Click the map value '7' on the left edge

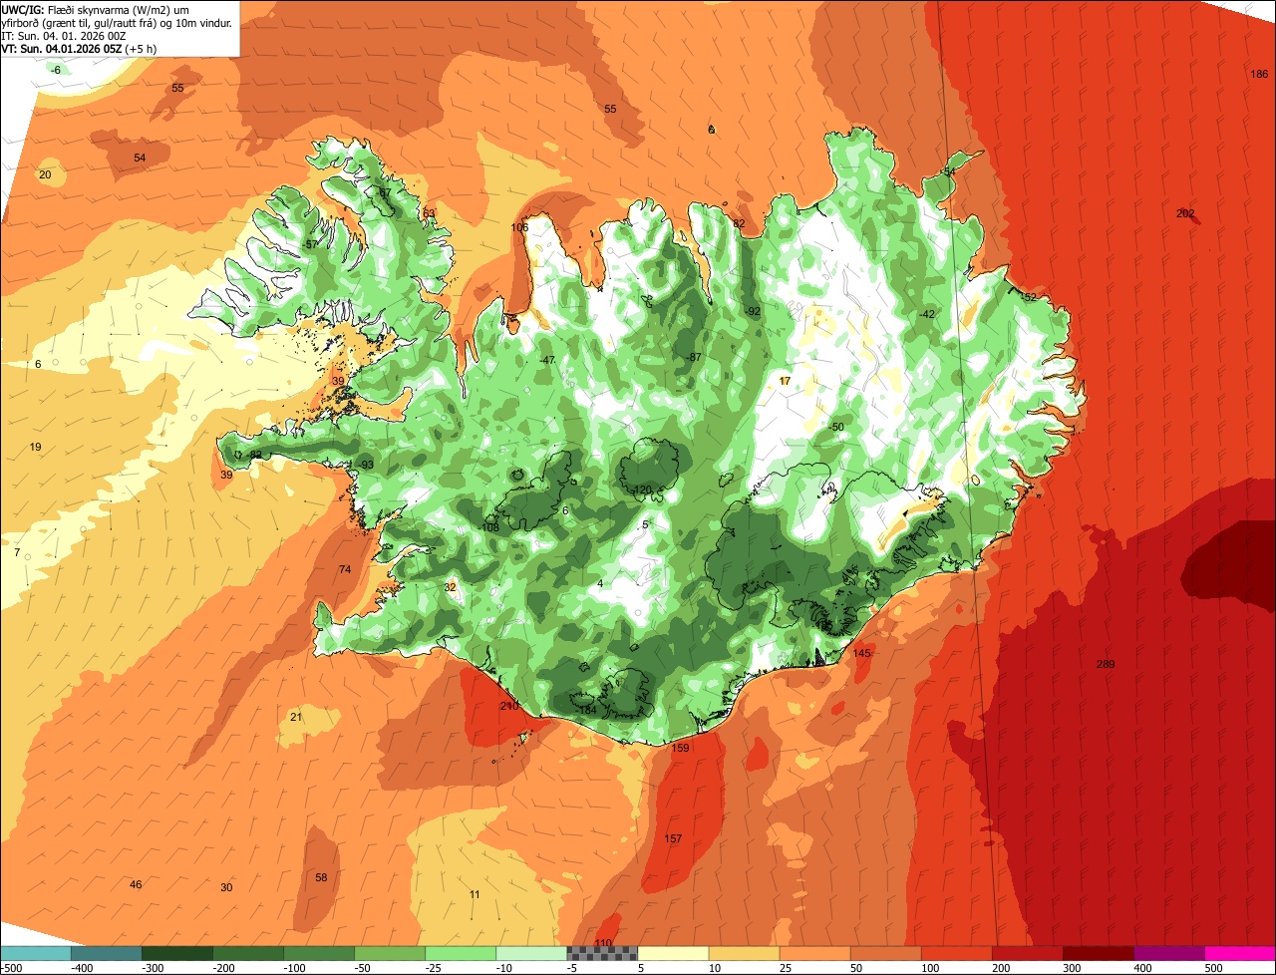pos(17,552)
